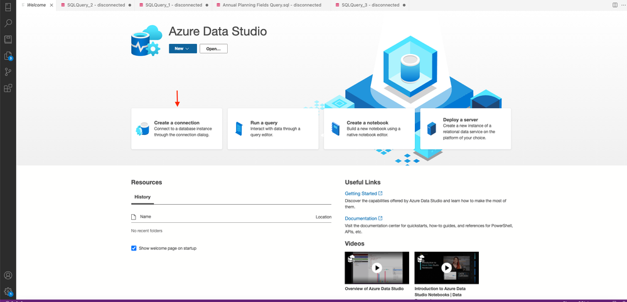Viewport: 627px width, 302px height.
Task: Click the Videos heading
Action: pyautogui.click(x=355, y=244)
